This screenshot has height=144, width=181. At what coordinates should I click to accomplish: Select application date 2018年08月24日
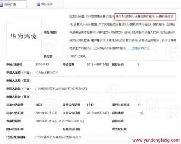click(x=98, y=64)
